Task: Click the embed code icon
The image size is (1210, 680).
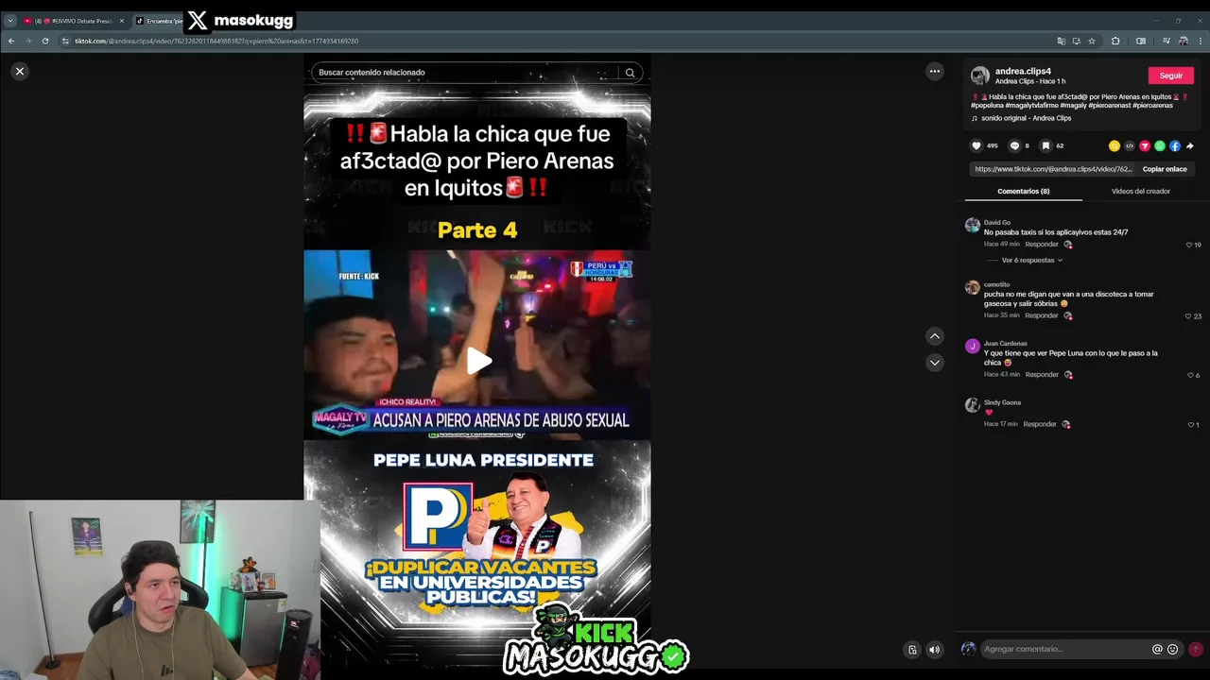Action: coord(1130,145)
